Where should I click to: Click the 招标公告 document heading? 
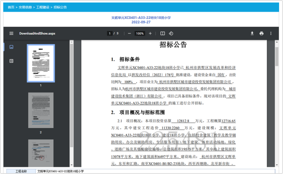173,44
